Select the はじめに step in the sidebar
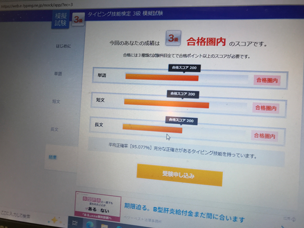 [63, 46]
